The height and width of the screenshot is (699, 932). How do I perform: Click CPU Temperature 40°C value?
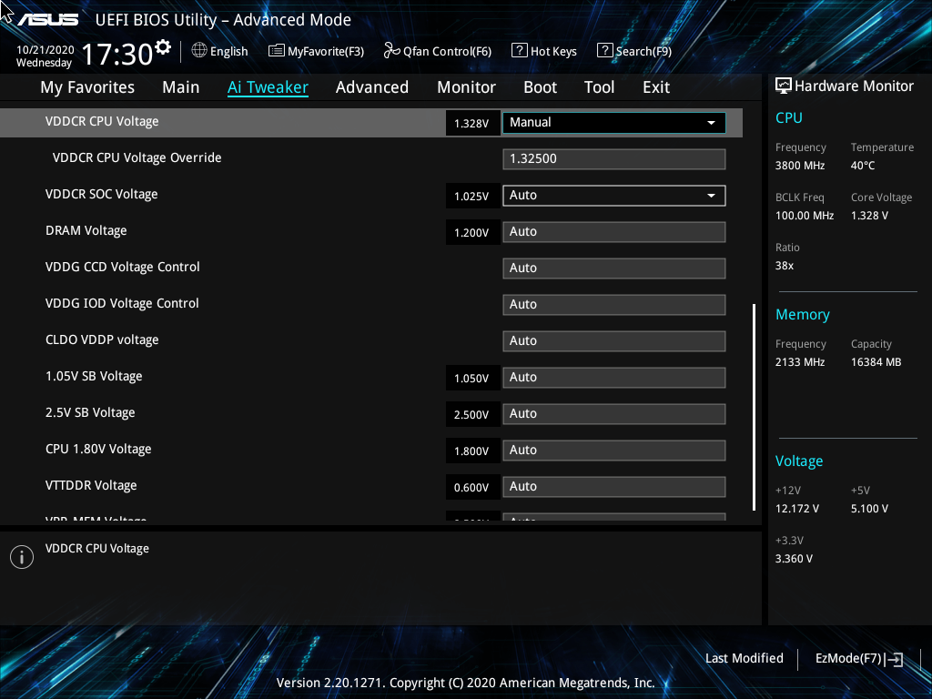[863, 166]
